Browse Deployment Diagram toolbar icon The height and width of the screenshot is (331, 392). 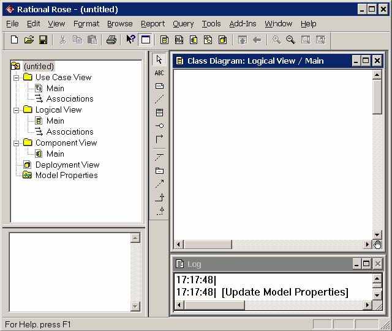point(222,40)
